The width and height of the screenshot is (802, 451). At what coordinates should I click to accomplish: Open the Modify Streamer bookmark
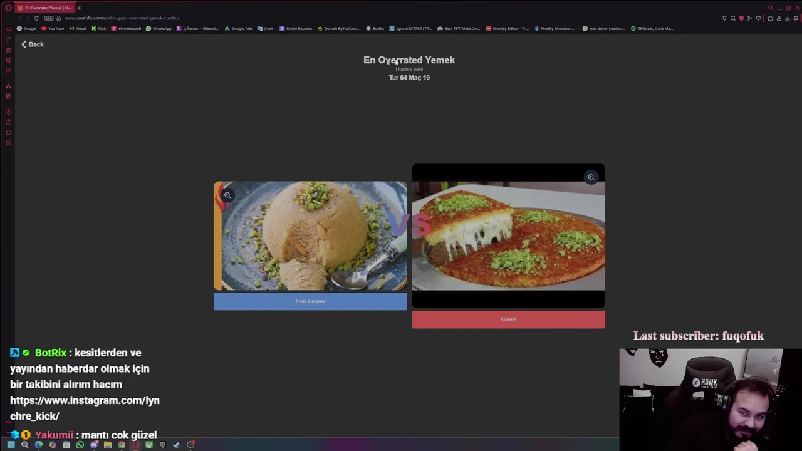tap(555, 28)
